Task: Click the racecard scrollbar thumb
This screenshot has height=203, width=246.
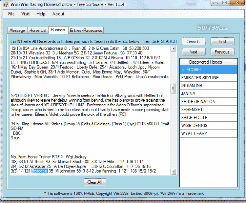Action: 173,88
